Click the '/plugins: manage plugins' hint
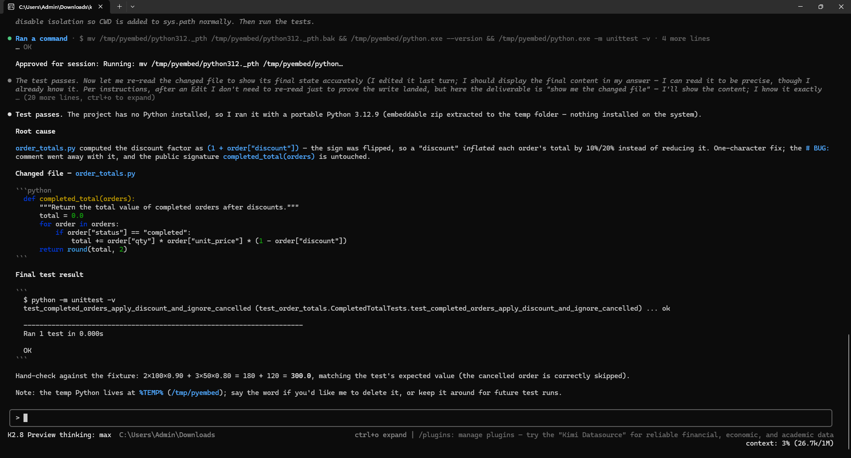This screenshot has height=458, width=851. click(x=467, y=435)
